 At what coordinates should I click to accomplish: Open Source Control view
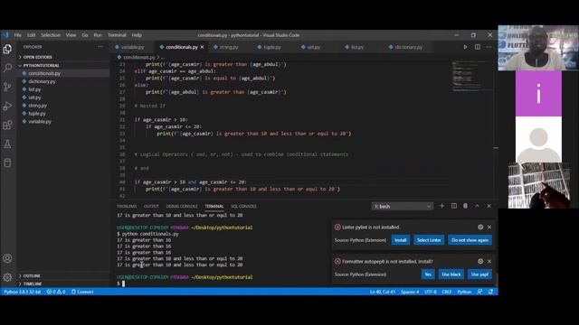point(7,87)
